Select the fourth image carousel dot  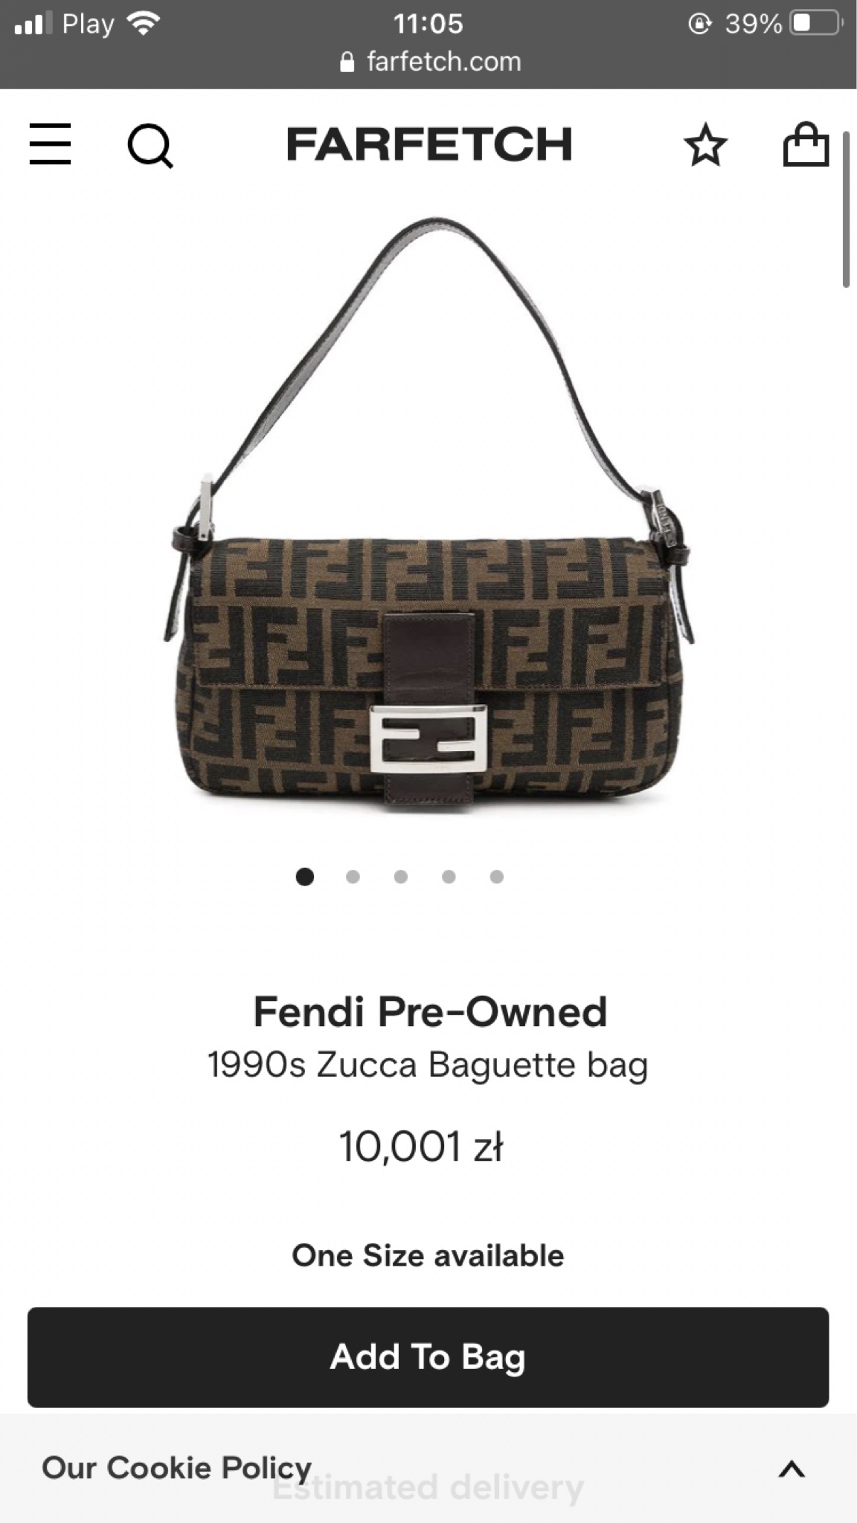[x=449, y=877]
